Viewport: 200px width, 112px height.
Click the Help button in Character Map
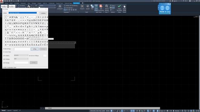43,13
